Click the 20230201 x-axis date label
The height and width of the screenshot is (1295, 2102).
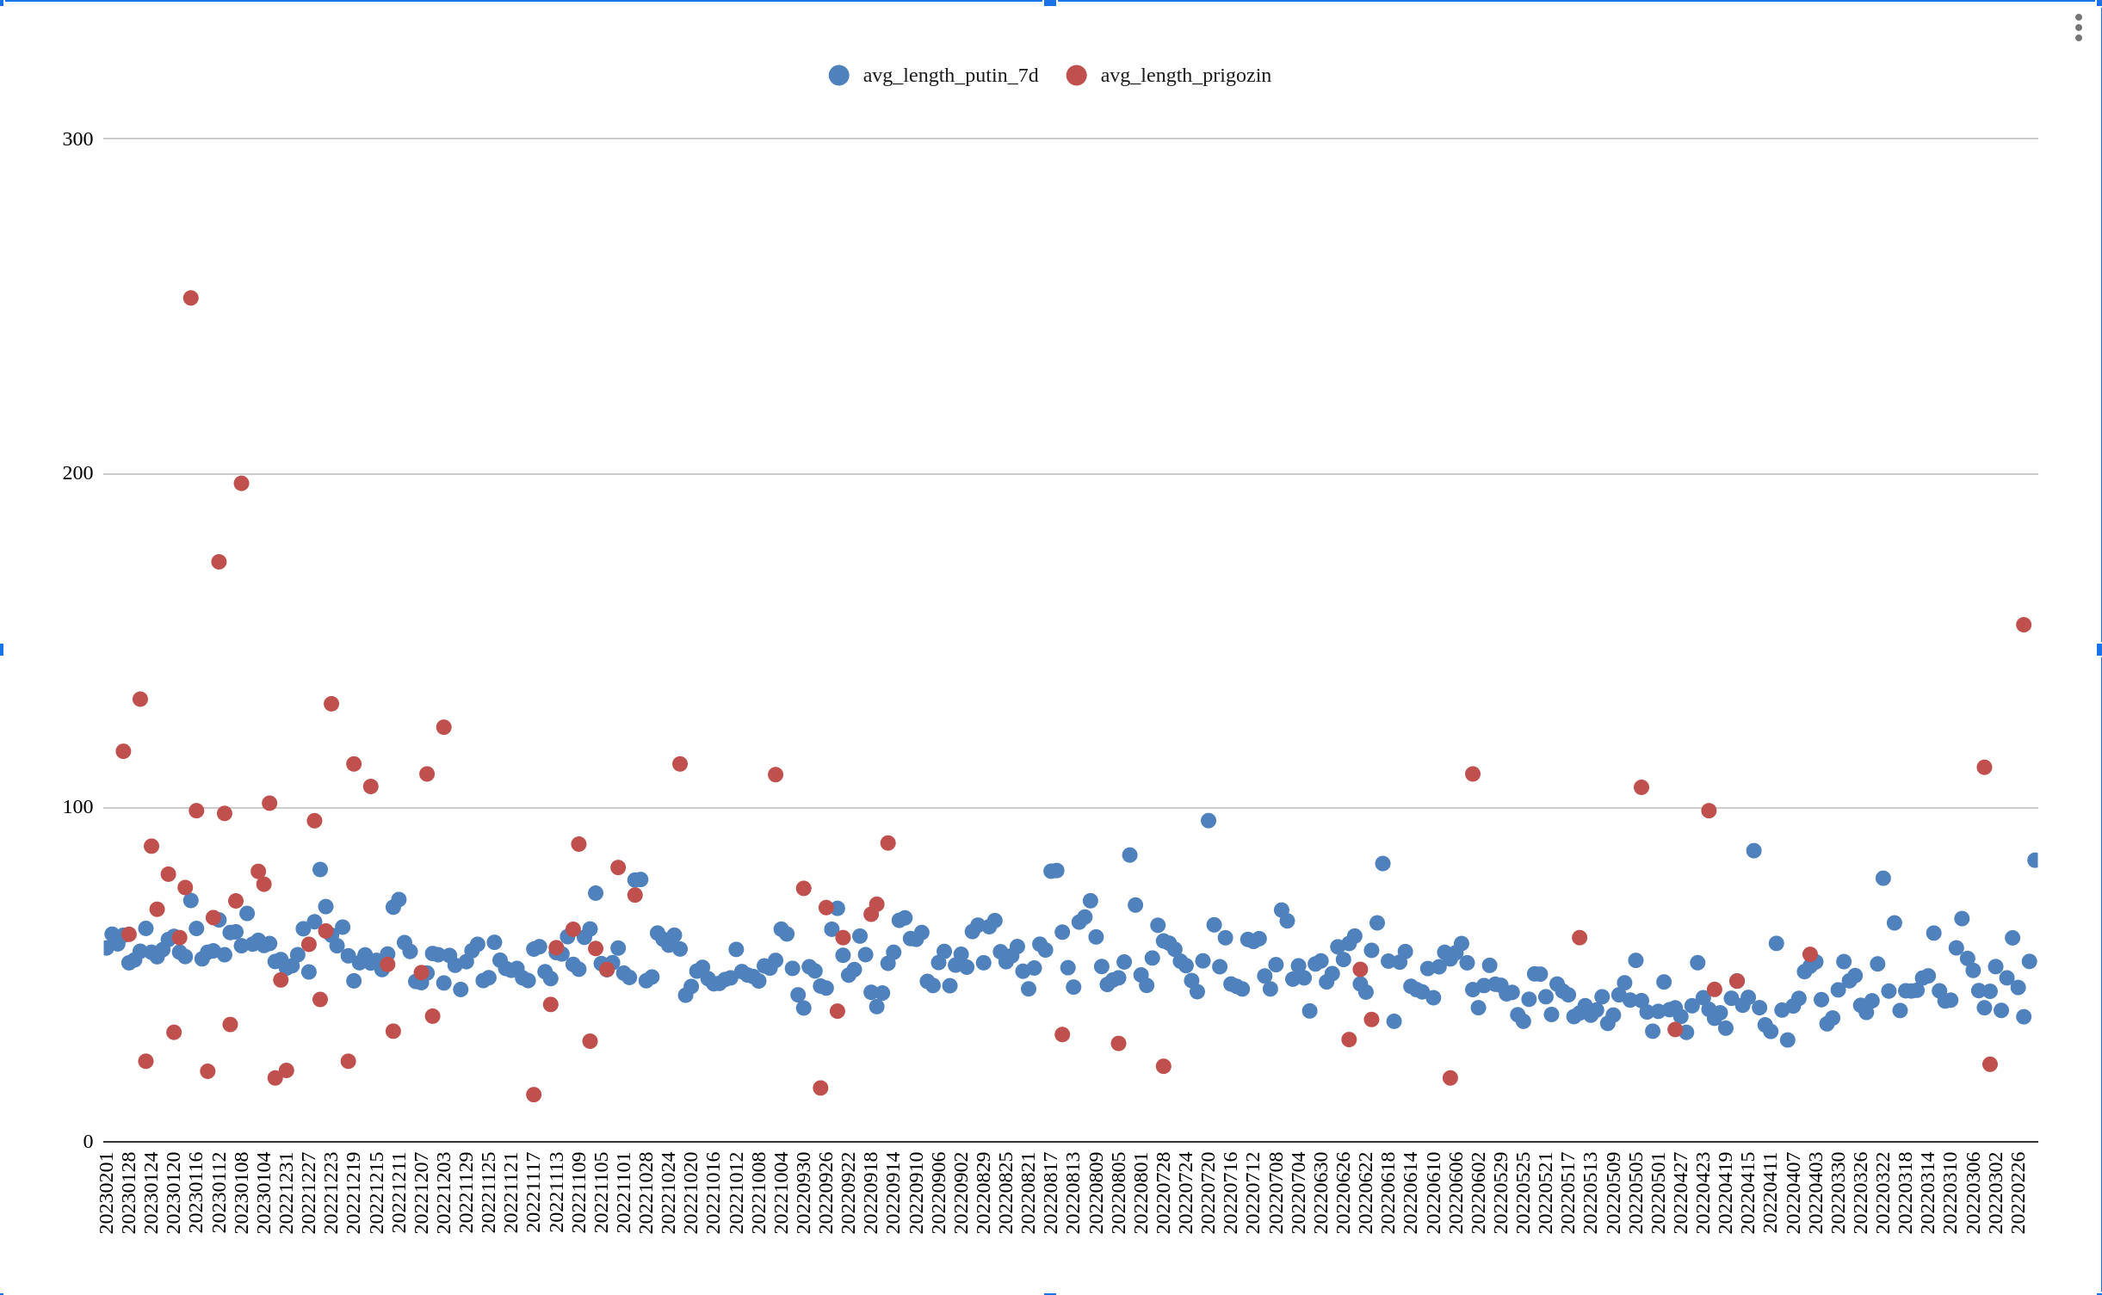click(x=107, y=1193)
